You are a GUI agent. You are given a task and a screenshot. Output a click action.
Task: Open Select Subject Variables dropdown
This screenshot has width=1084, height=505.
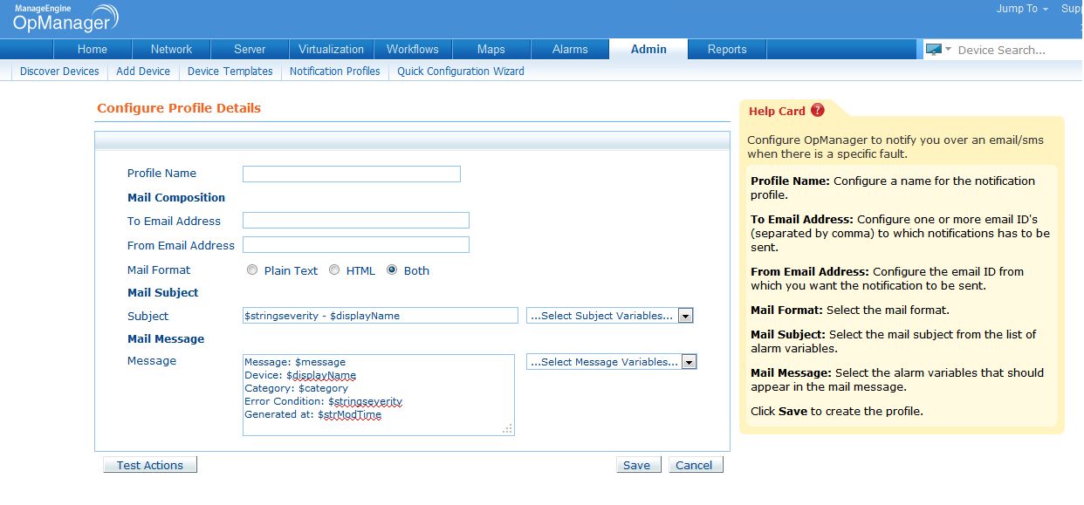(610, 316)
